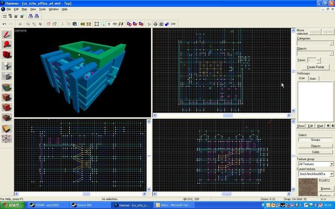Screen dimensions: 335x209
Task: Toggle the Ignore Groups 'ig' button
Action: (40, 24)
